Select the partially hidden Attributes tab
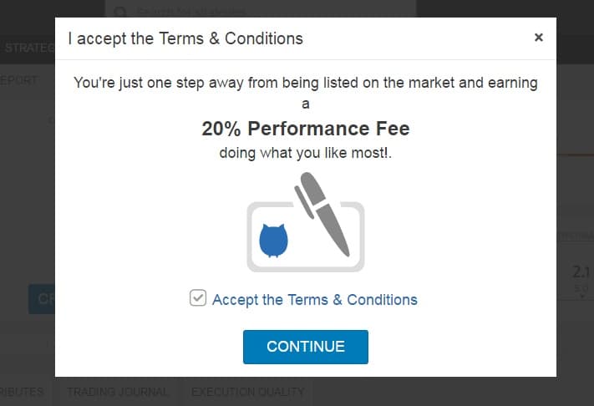This screenshot has width=594, height=406. 22,391
